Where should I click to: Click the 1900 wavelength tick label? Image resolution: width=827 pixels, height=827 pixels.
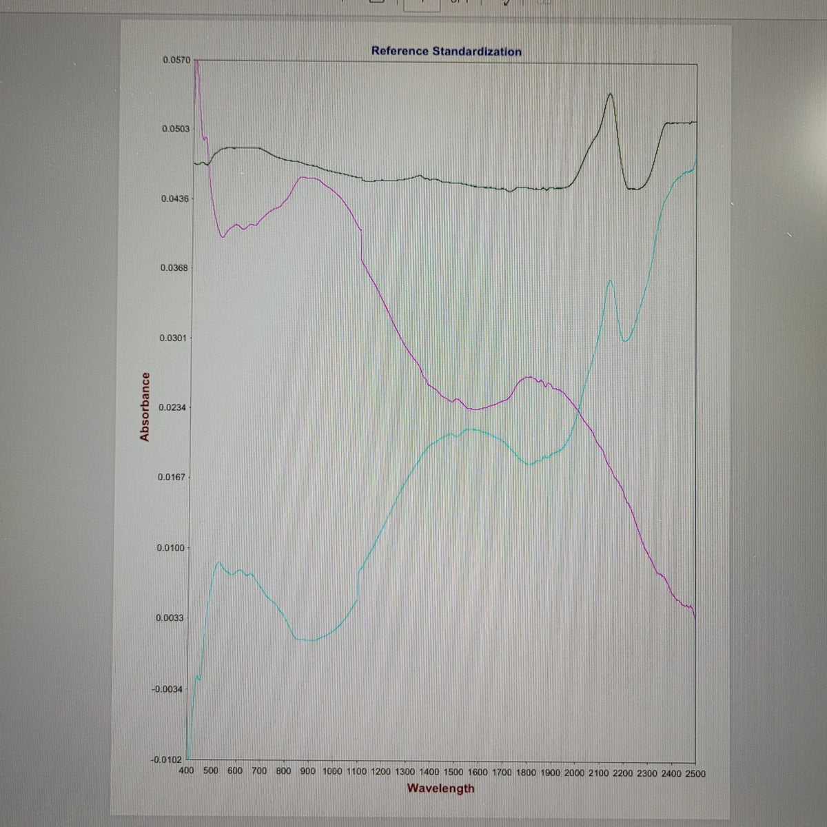click(x=550, y=773)
